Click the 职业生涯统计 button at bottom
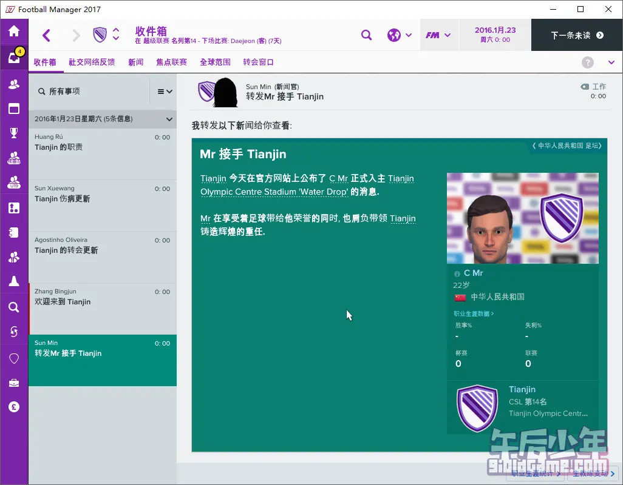This screenshot has height=485, width=623. 536,473
